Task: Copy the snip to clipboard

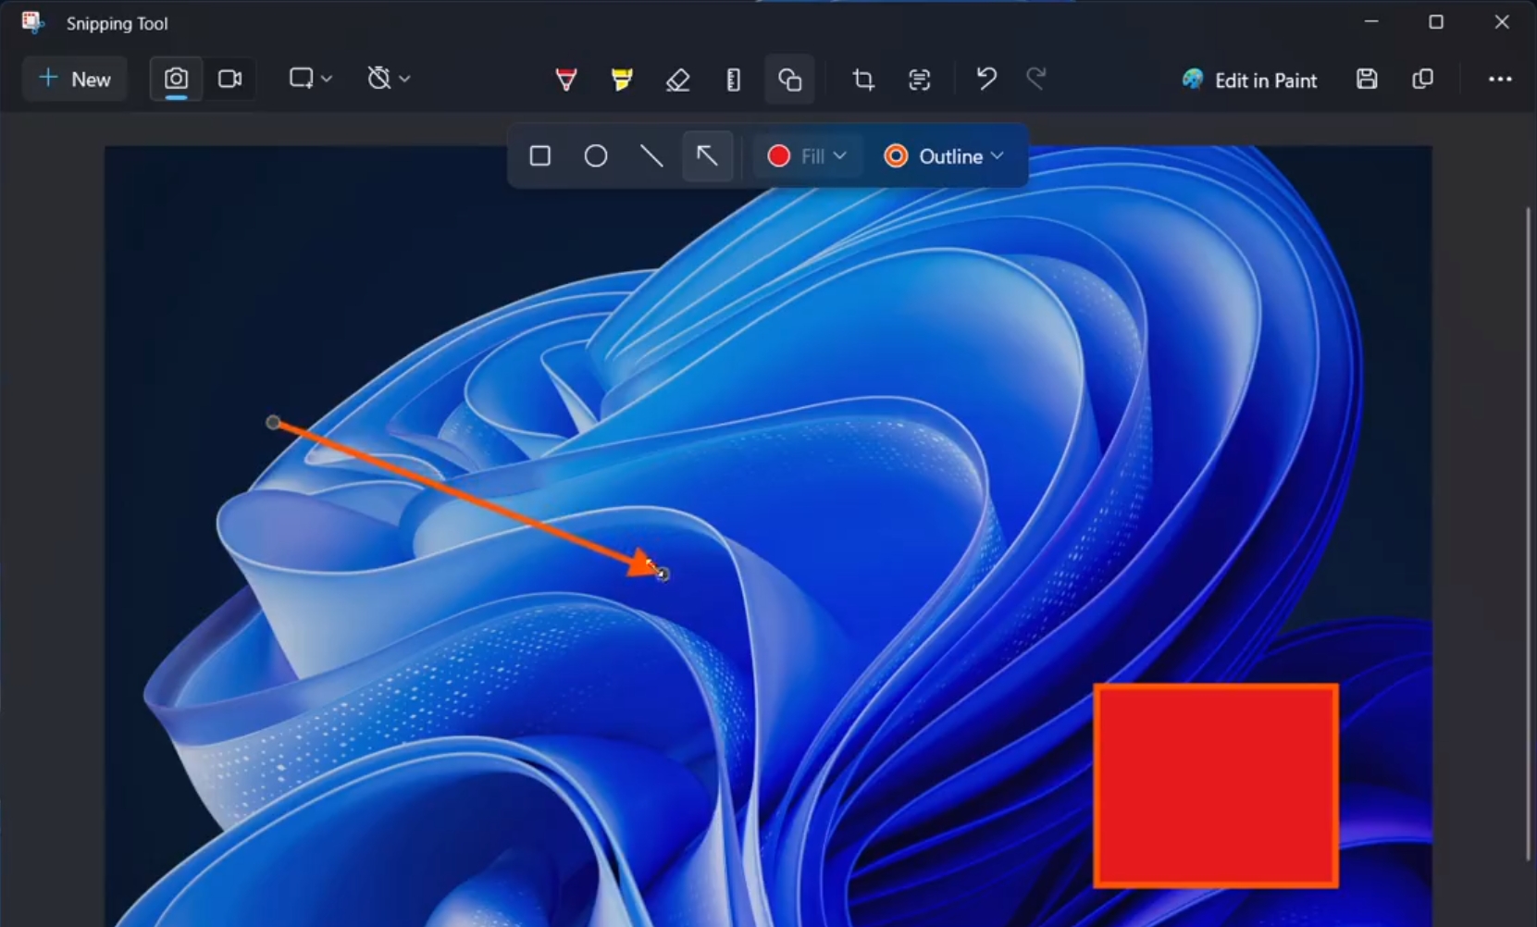Action: pos(1423,80)
